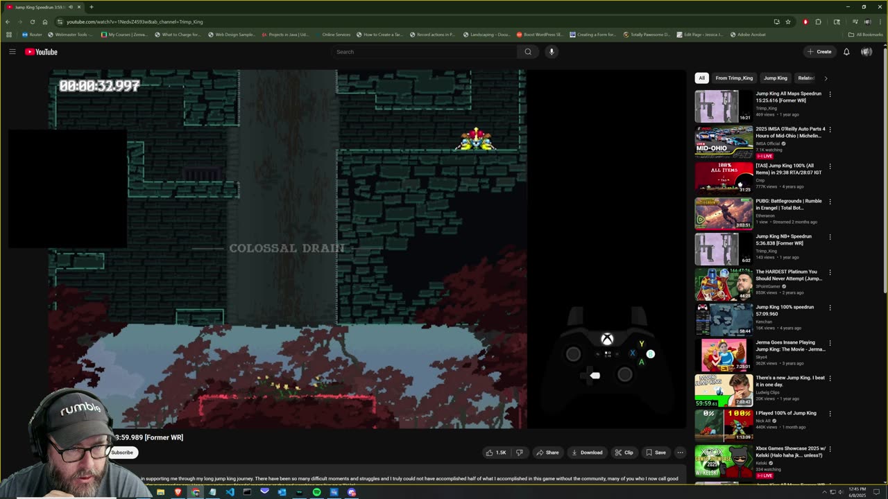Image resolution: width=888 pixels, height=499 pixels.
Task: Click the search magnifier button
Action: (x=528, y=52)
